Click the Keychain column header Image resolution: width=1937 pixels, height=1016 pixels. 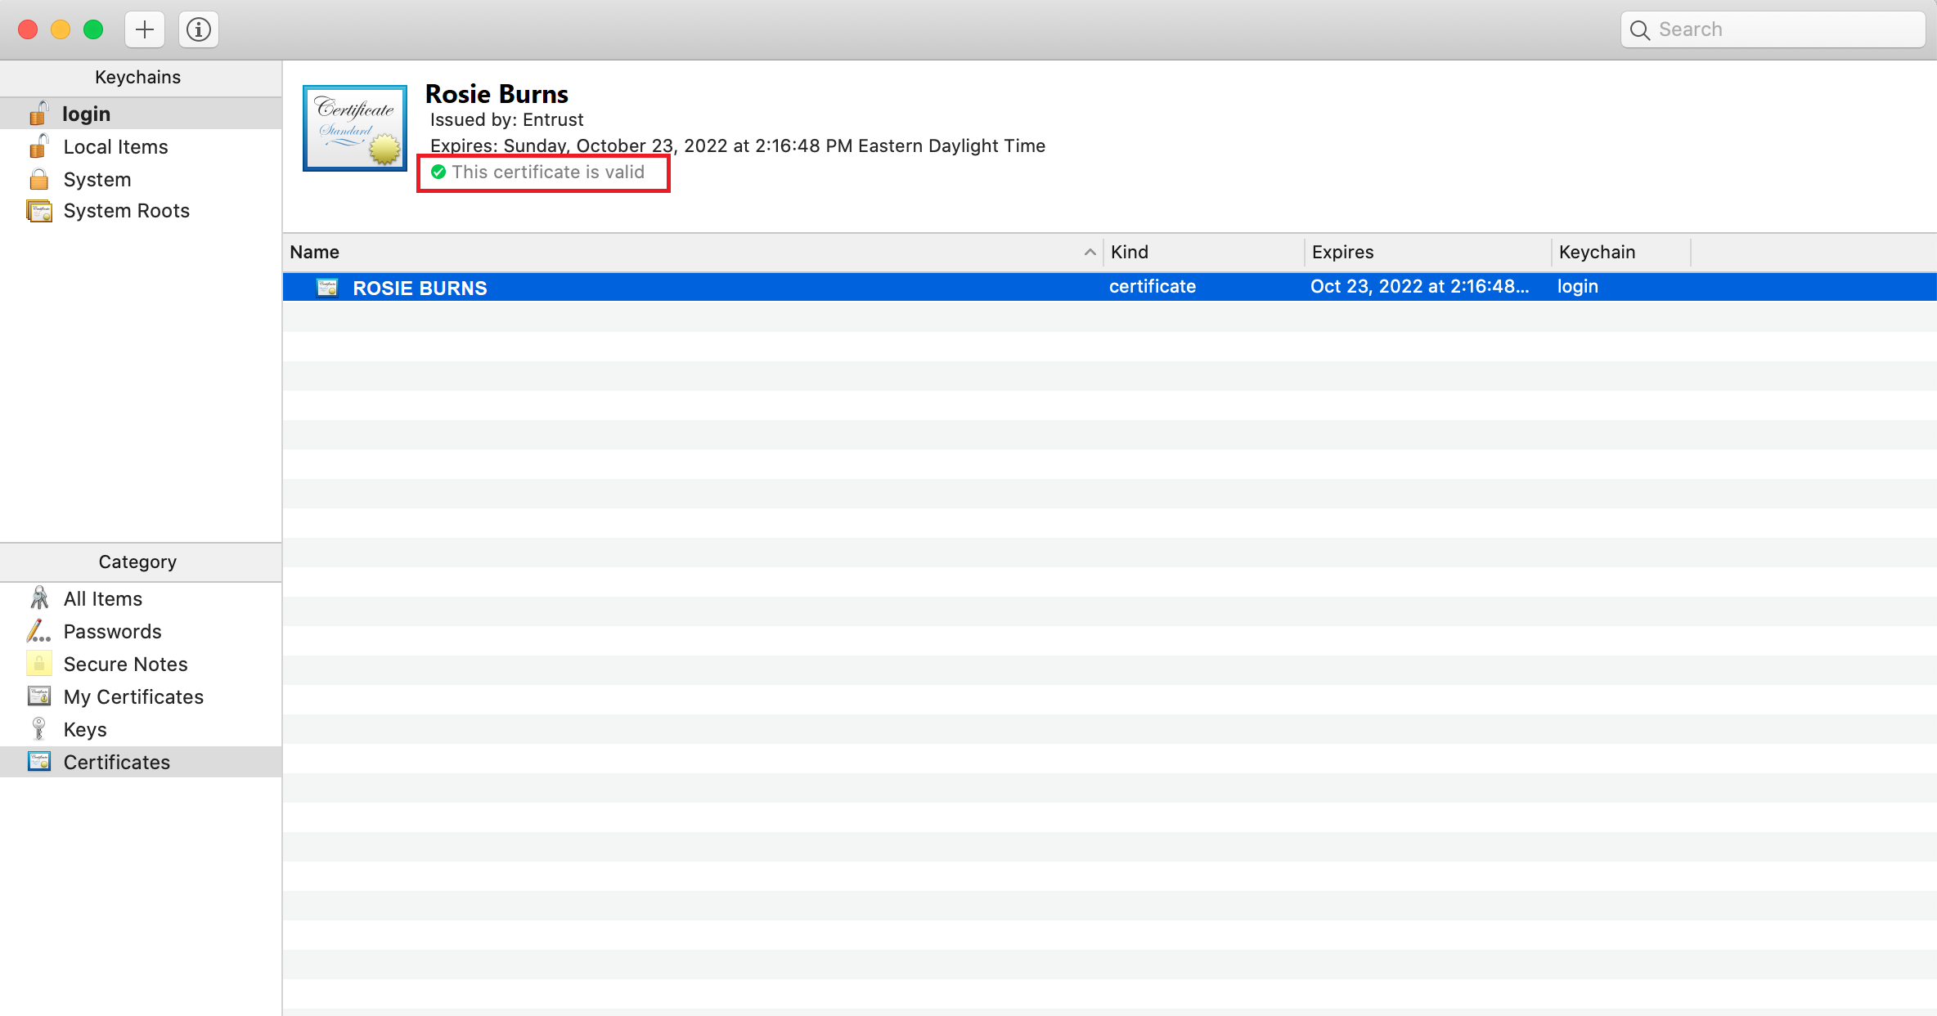[x=1596, y=253]
